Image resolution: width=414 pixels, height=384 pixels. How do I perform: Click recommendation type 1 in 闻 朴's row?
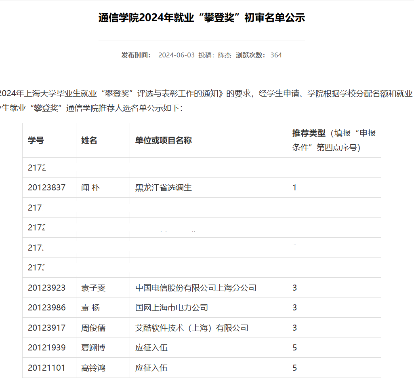(x=294, y=188)
